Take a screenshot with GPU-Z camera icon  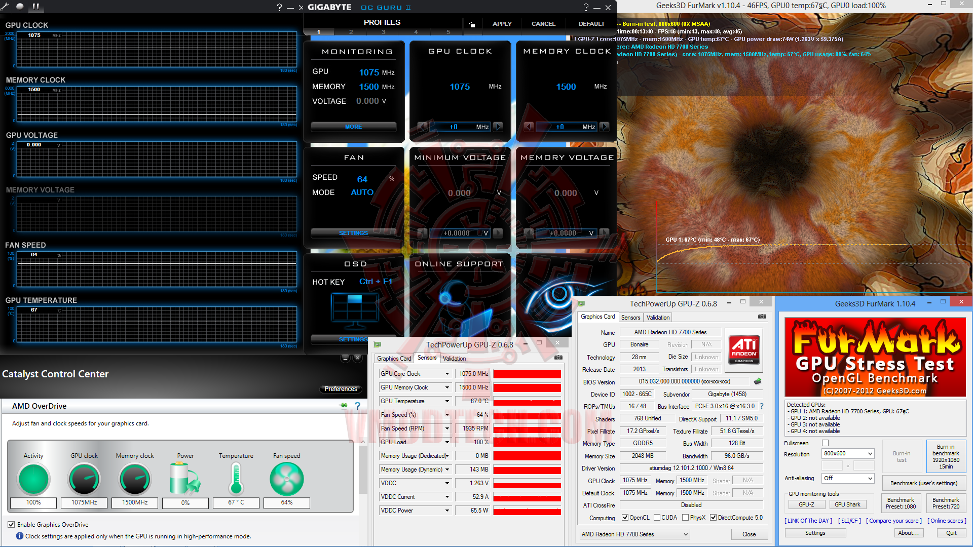762,316
